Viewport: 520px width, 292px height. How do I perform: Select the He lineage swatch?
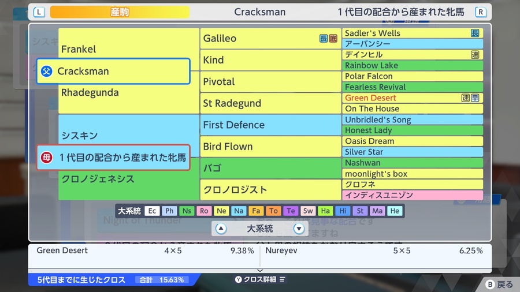395,211
